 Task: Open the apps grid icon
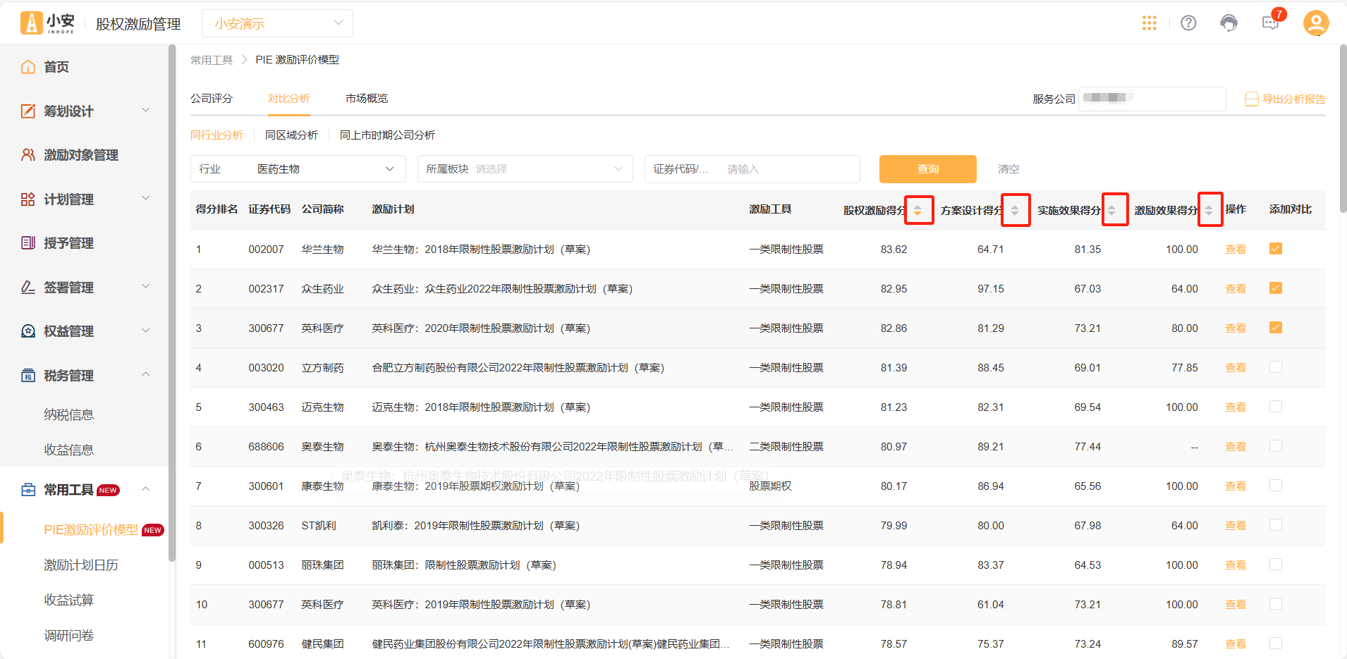1150,23
